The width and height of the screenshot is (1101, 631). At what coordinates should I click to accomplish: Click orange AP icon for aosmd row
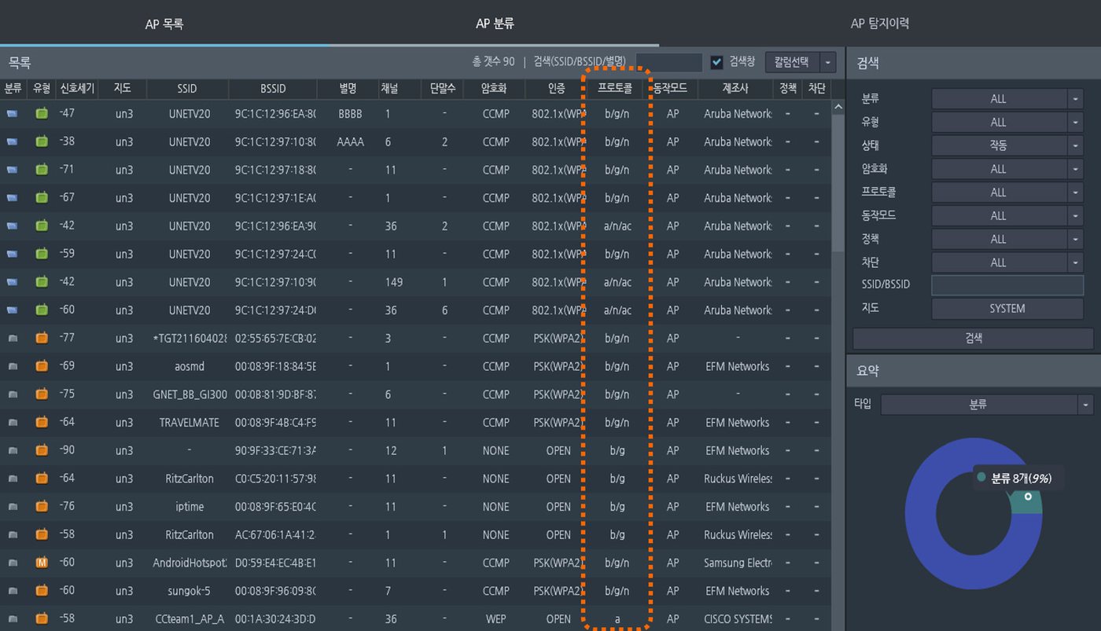point(42,366)
